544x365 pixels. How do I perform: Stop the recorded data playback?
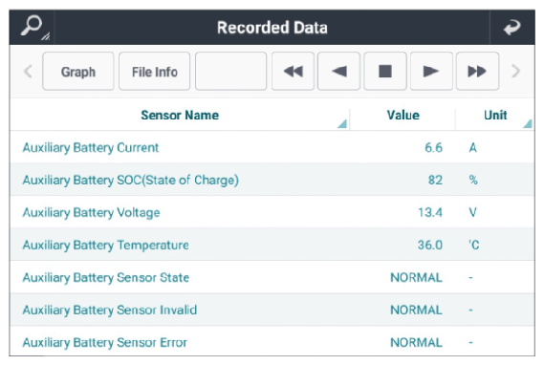coord(385,72)
